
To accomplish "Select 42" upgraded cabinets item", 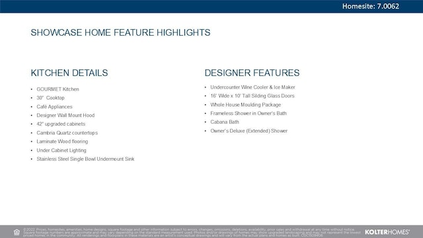I will pos(61,124).
